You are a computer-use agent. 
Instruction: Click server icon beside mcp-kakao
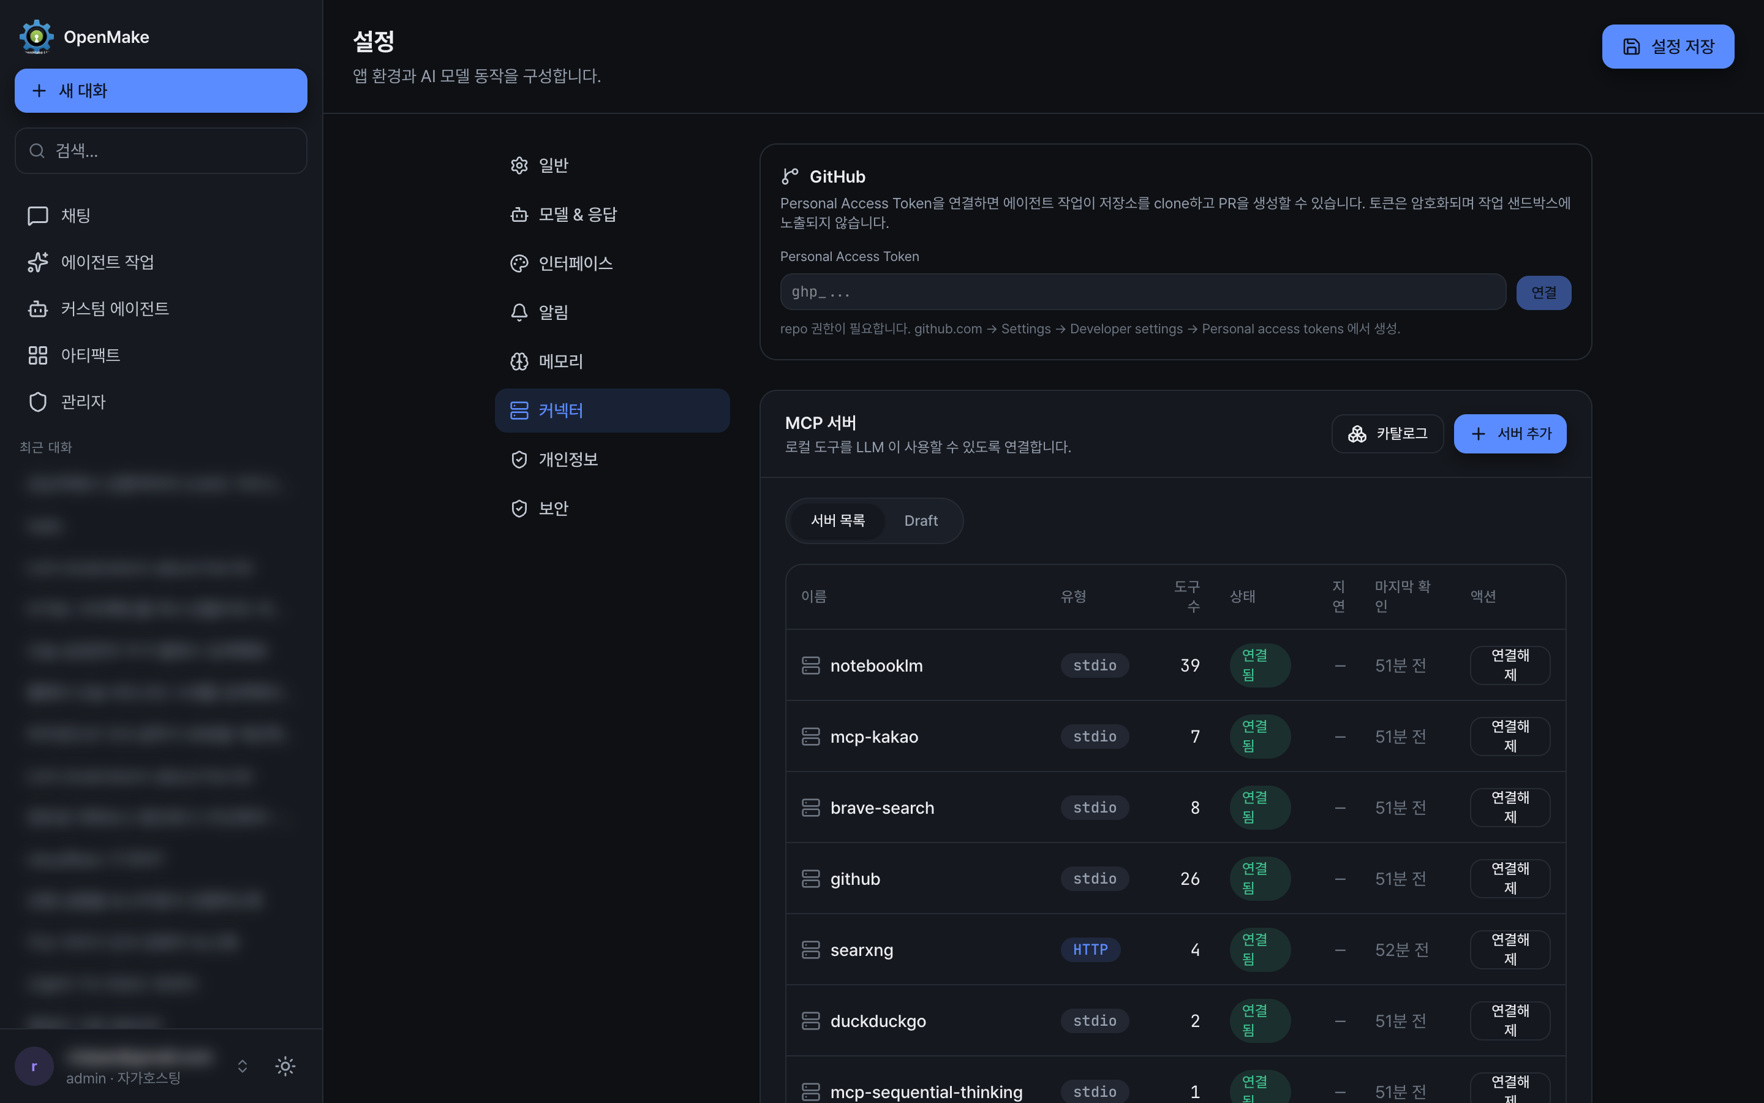pos(810,736)
